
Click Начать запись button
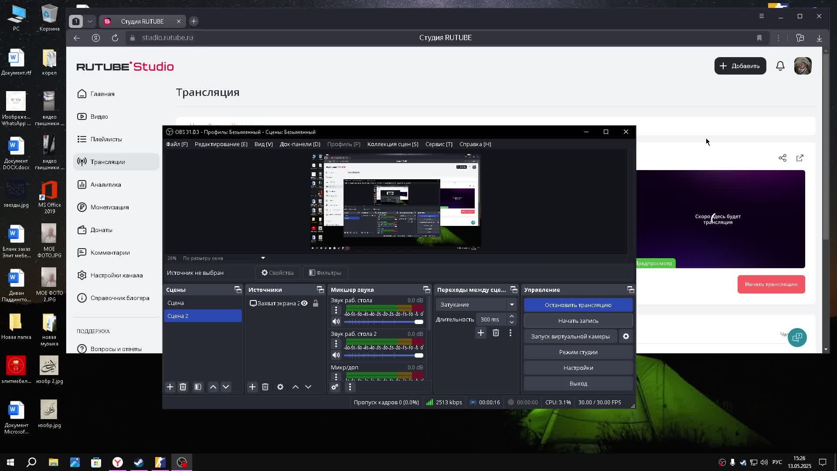point(578,321)
